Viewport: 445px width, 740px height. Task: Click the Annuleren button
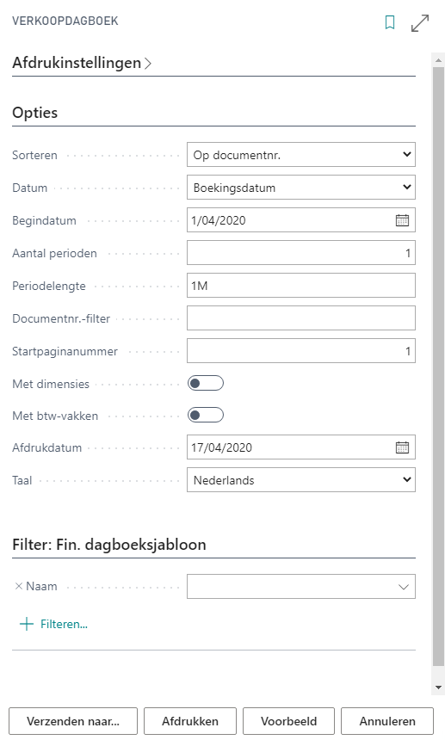(387, 721)
